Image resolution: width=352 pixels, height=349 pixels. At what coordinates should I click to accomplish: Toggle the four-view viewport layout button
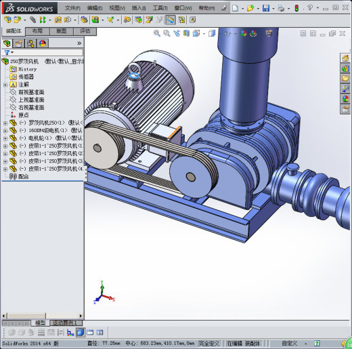coord(100,333)
